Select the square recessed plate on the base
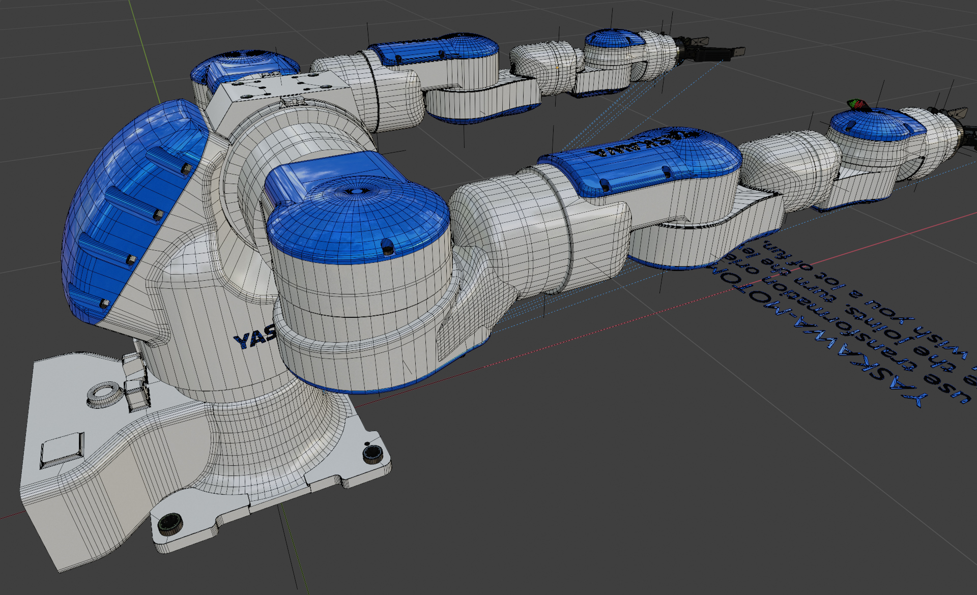Viewport: 977px width, 595px height. pyautogui.click(x=62, y=451)
